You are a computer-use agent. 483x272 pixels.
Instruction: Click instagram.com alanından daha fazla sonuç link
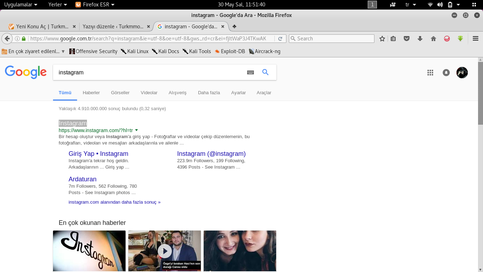(115, 202)
